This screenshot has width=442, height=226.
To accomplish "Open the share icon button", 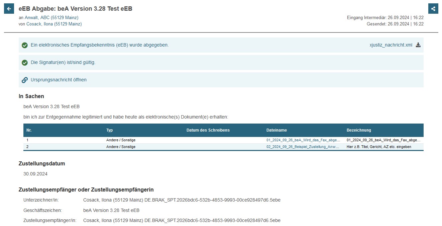I will pyautogui.click(x=433, y=9).
